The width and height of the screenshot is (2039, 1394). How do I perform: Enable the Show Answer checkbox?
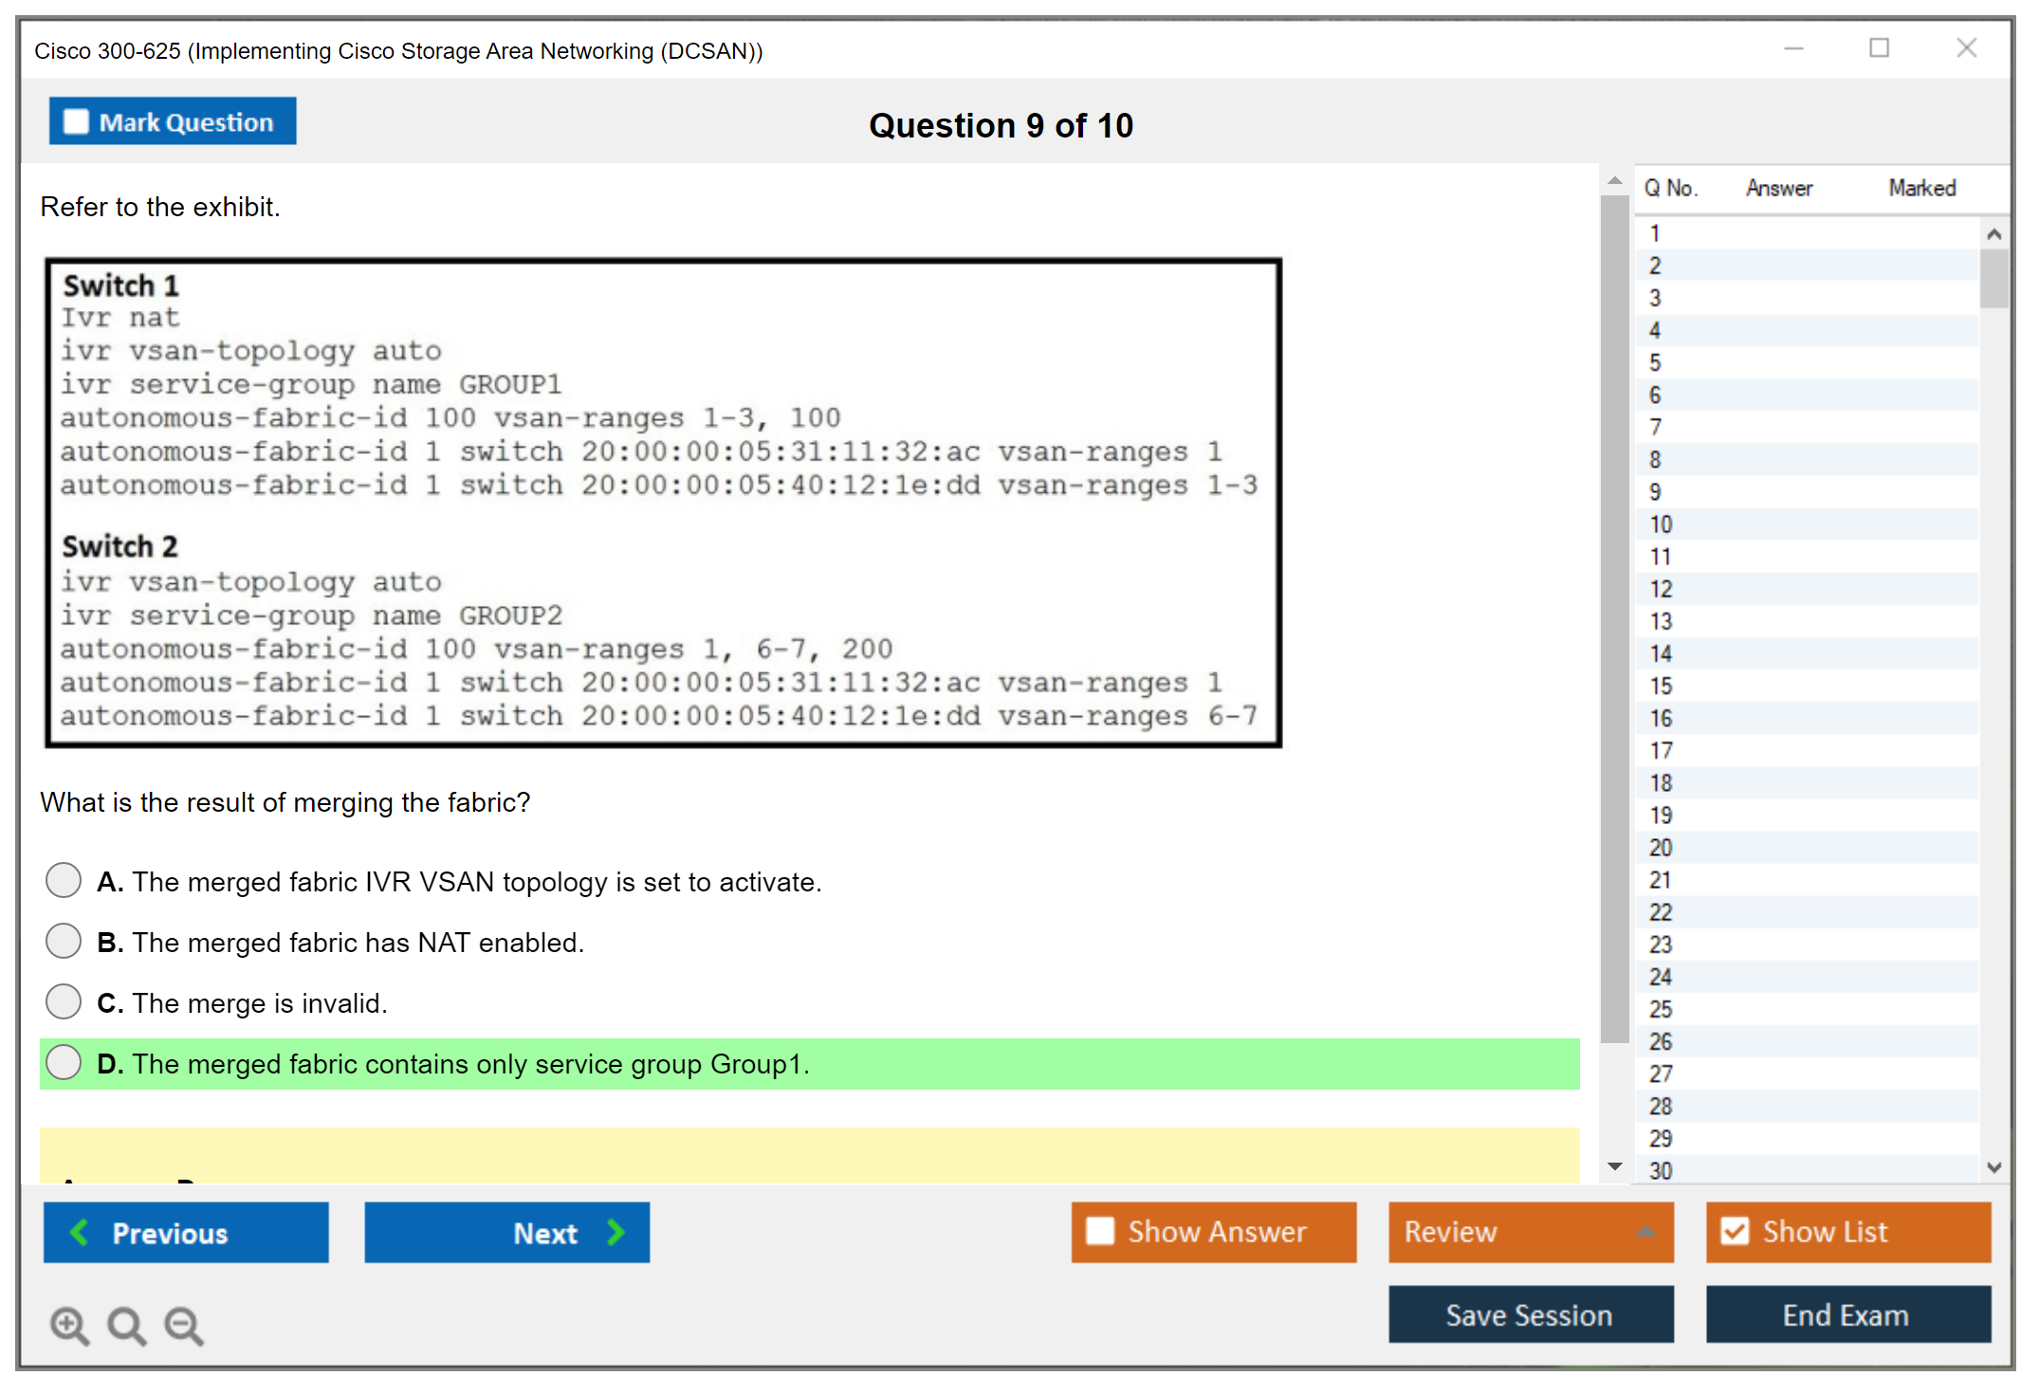tap(1100, 1231)
